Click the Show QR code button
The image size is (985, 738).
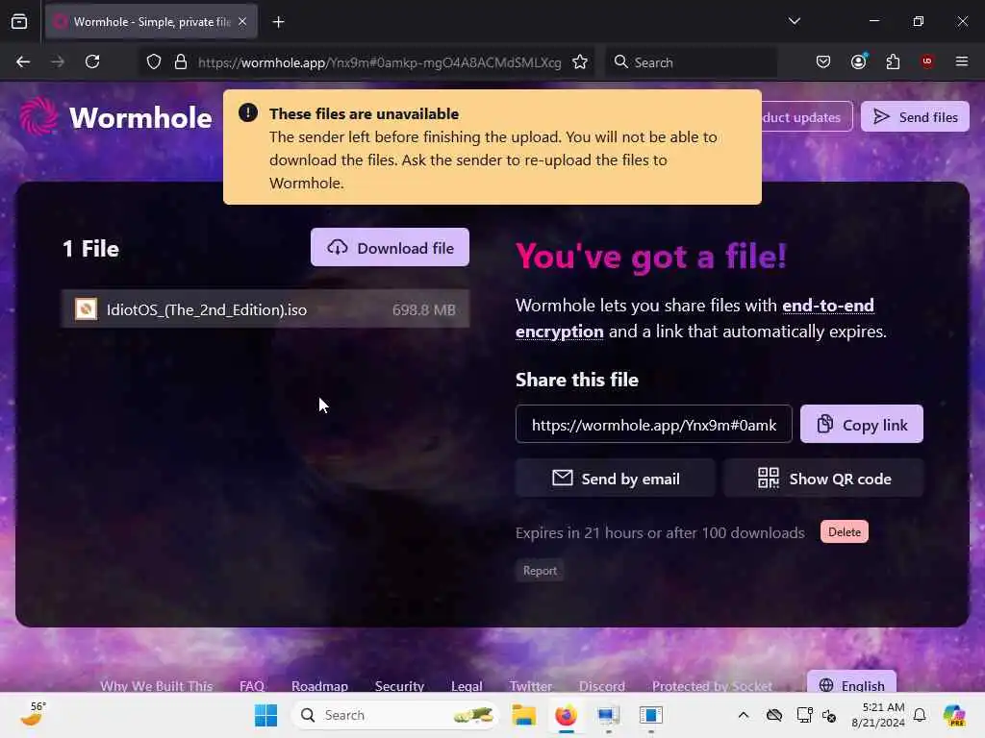coord(823,479)
